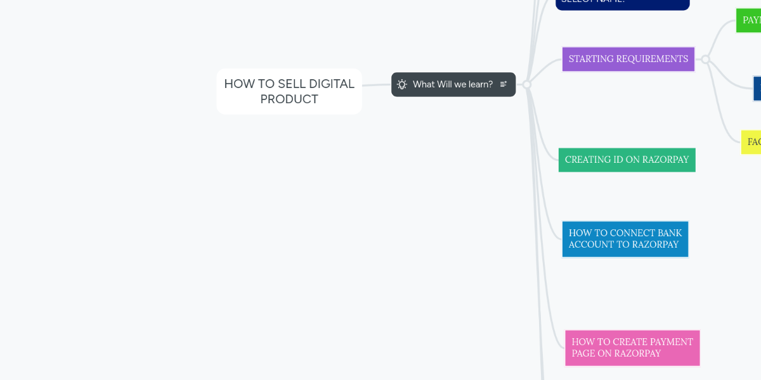
Task: Select the pink HOW TO CREATE PAYMENT PAGE node
Action: [x=632, y=348]
